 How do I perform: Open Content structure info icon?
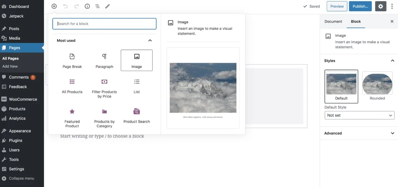87,6
